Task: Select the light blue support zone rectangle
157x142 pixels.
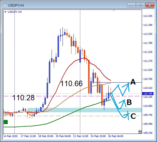Action: point(85,110)
